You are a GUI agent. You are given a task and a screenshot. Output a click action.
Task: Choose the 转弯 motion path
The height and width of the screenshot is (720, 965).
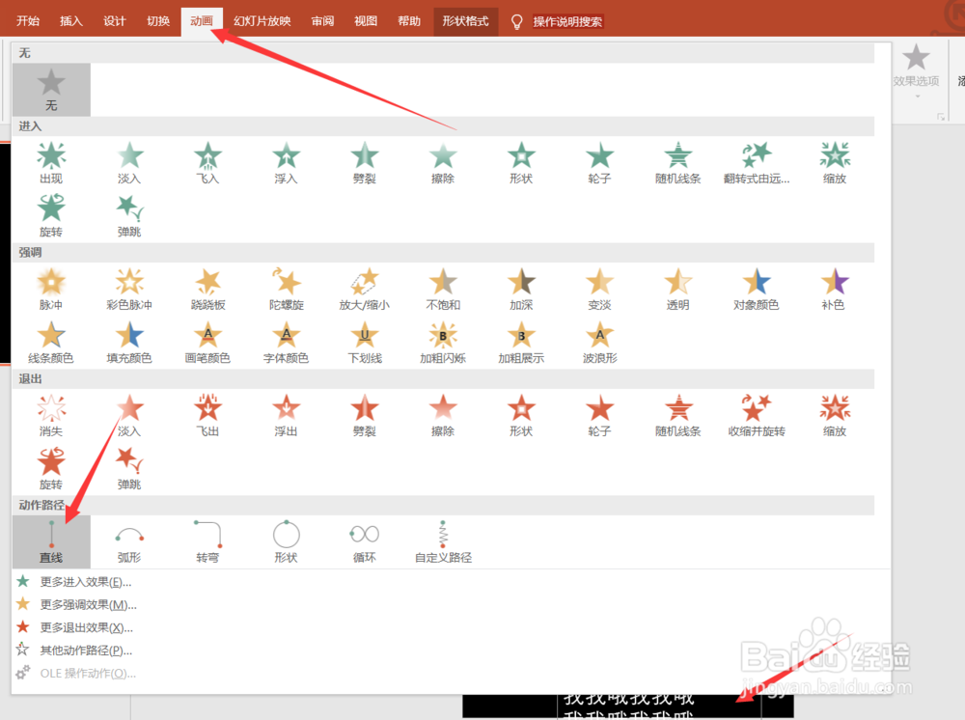(208, 541)
